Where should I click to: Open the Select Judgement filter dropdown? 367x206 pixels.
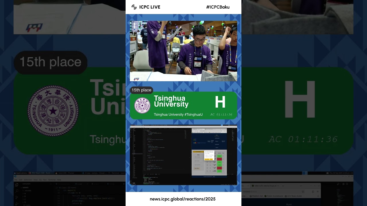[x=198, y=165]
